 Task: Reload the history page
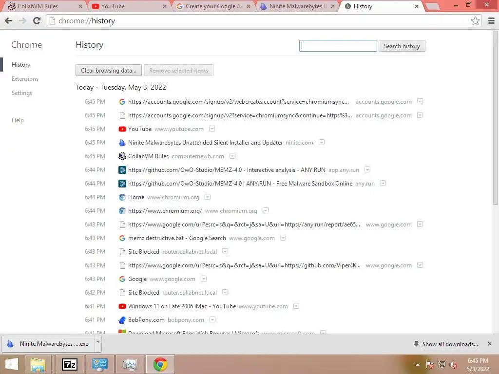(37, 20)
